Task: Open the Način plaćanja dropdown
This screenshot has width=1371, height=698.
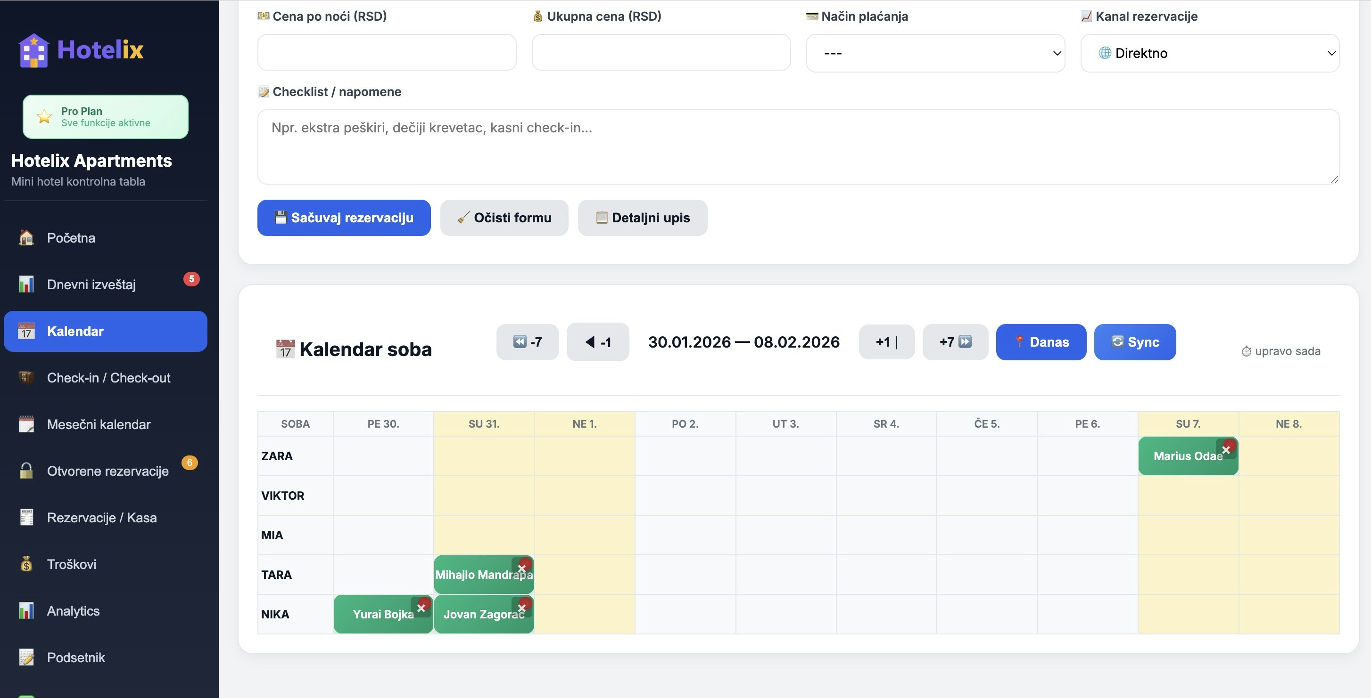Action: 934,52
